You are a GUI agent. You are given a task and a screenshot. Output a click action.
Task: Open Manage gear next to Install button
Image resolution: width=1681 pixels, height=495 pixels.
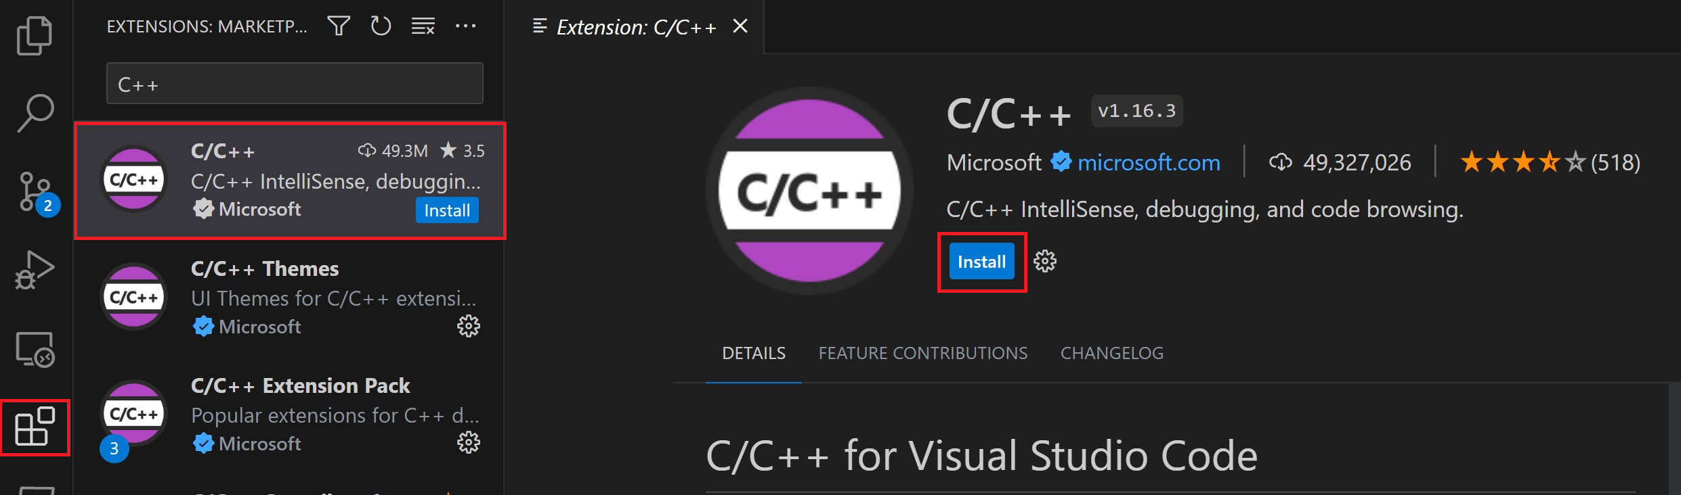(x=1045, y=262)
